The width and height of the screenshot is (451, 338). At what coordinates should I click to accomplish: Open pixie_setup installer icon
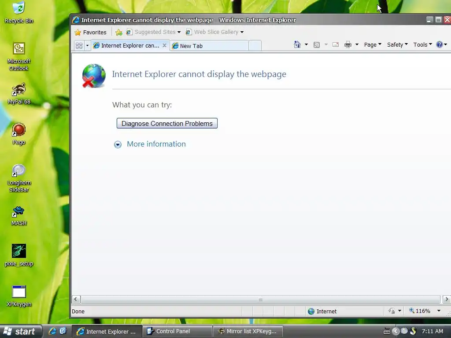[18, 255]
